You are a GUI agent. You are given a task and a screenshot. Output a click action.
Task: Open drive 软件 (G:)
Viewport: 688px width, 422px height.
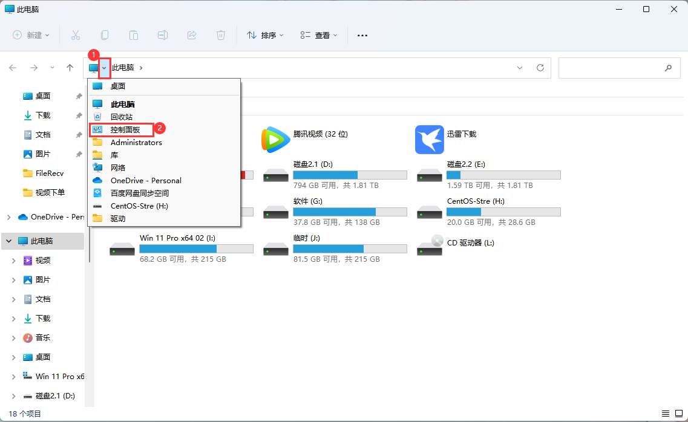coord(335,211)
